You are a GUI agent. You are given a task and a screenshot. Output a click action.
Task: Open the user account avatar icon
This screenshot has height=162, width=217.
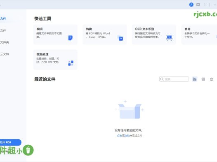(x=191, y=5)
